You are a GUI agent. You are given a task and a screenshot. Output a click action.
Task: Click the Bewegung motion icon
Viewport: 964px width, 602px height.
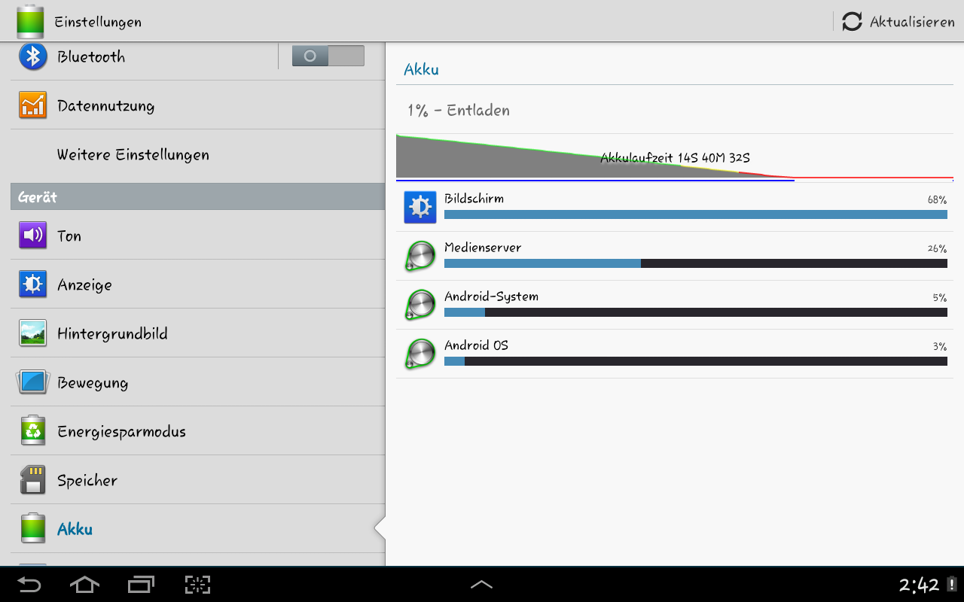tap(33, 382)
